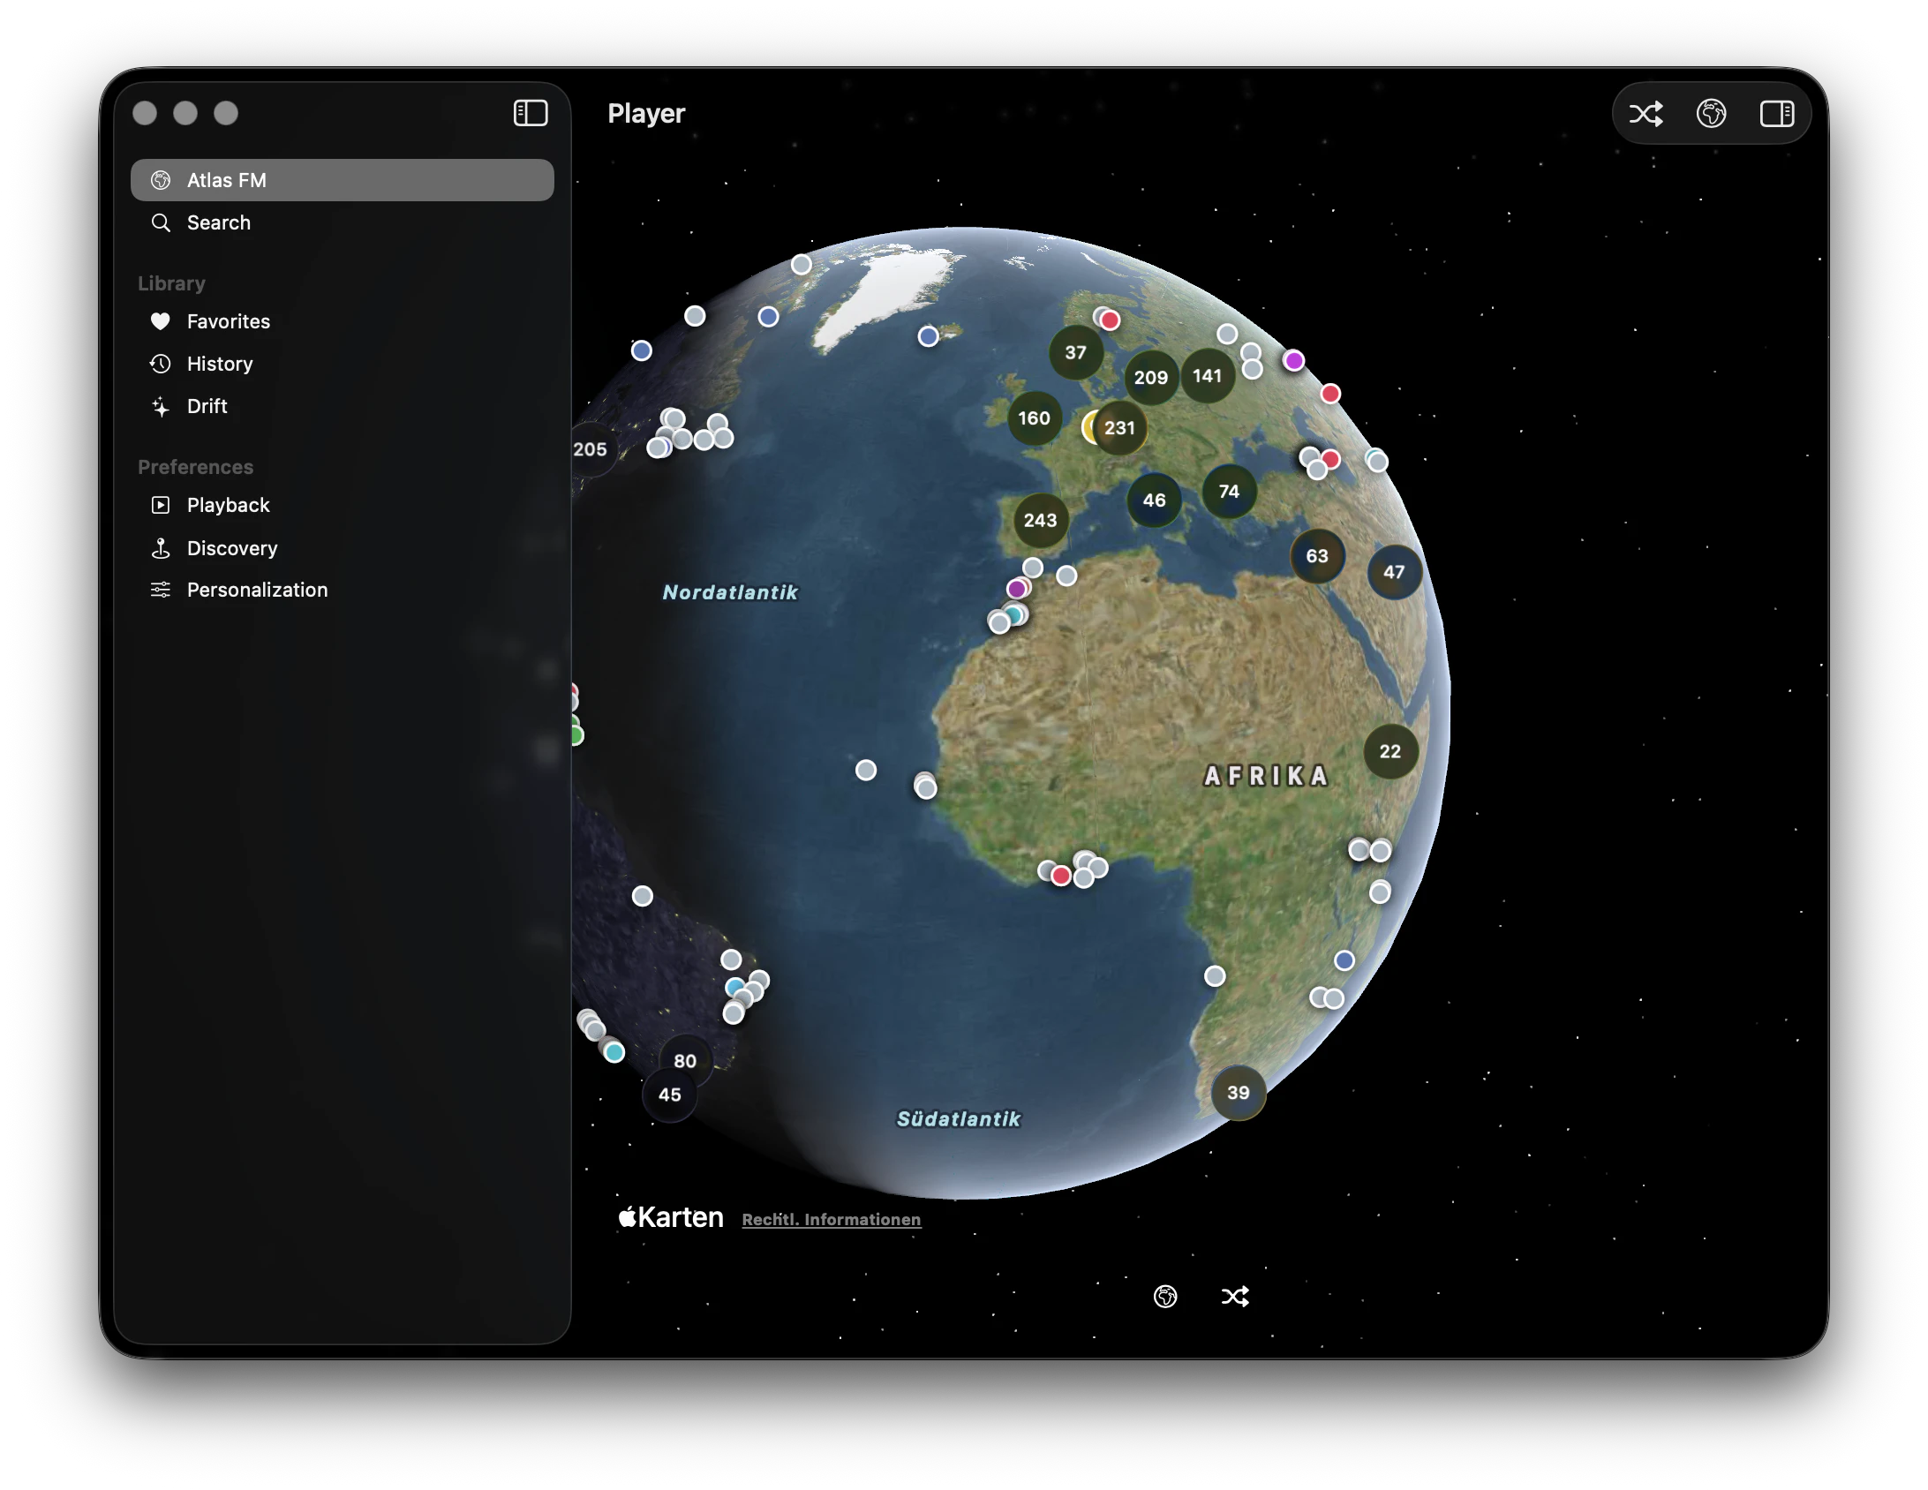Click the 47 station cluster

pos(1394,571)
